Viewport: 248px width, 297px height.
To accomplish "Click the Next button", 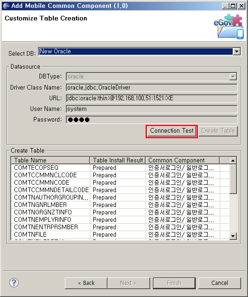I will [x=128, y=283].
